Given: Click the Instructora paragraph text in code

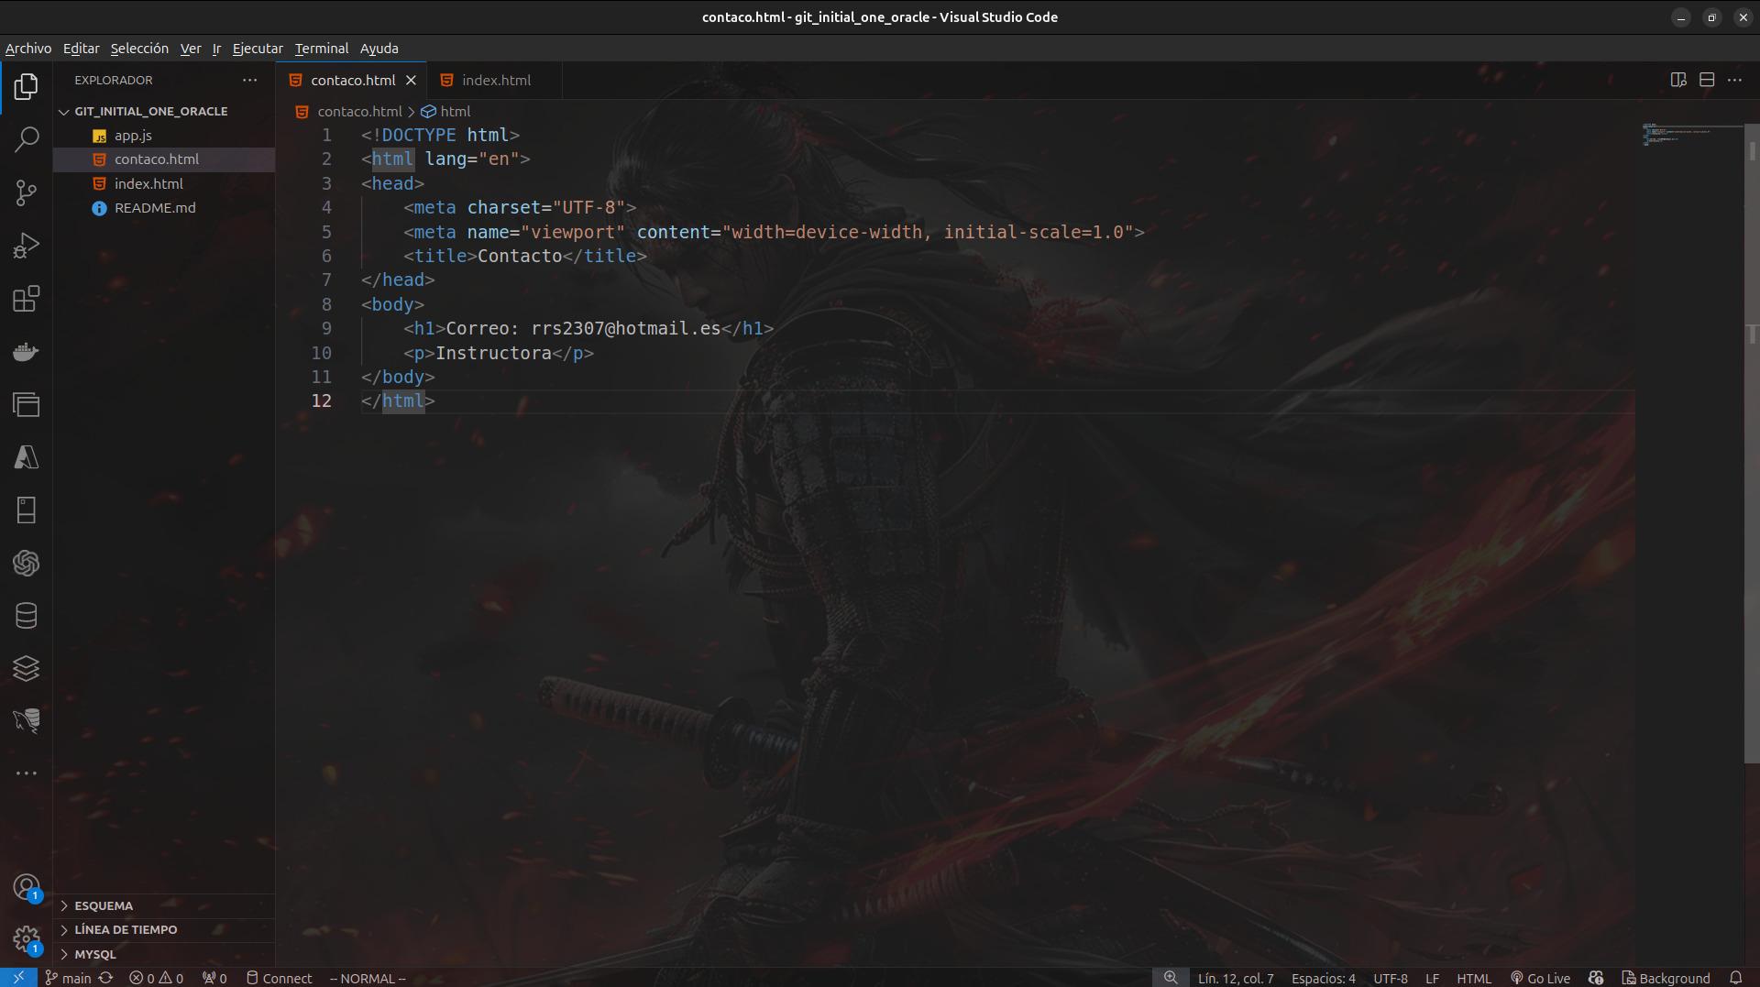Looking at the screenshot, I should 493,353.
